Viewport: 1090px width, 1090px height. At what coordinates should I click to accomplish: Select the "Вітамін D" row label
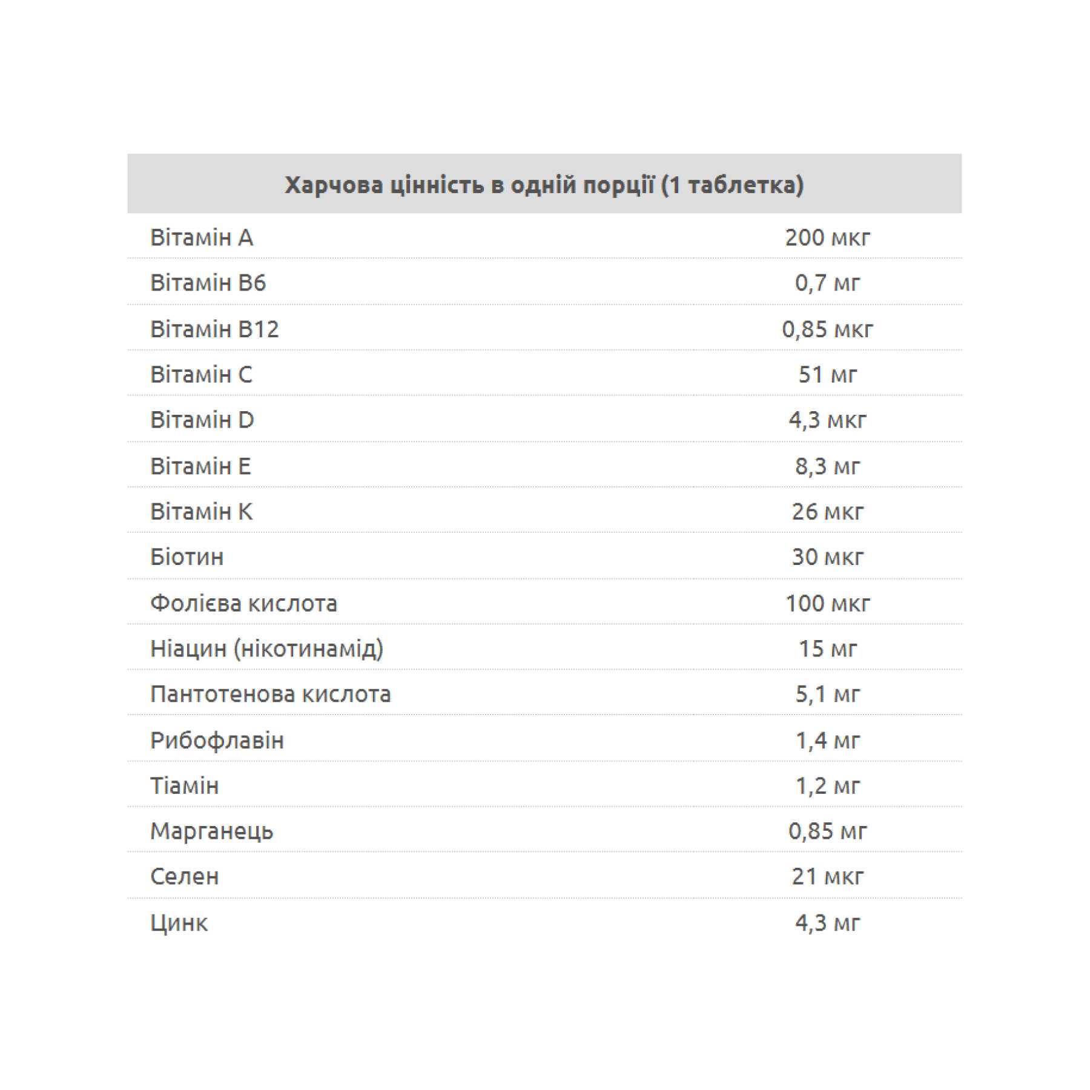202,420
